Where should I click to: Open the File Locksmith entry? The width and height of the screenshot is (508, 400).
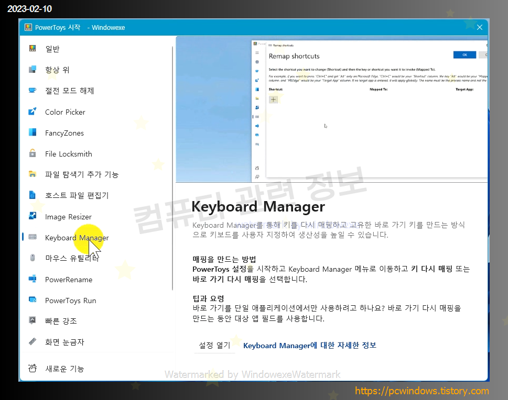pyautogui.click(x=69, y=154)
